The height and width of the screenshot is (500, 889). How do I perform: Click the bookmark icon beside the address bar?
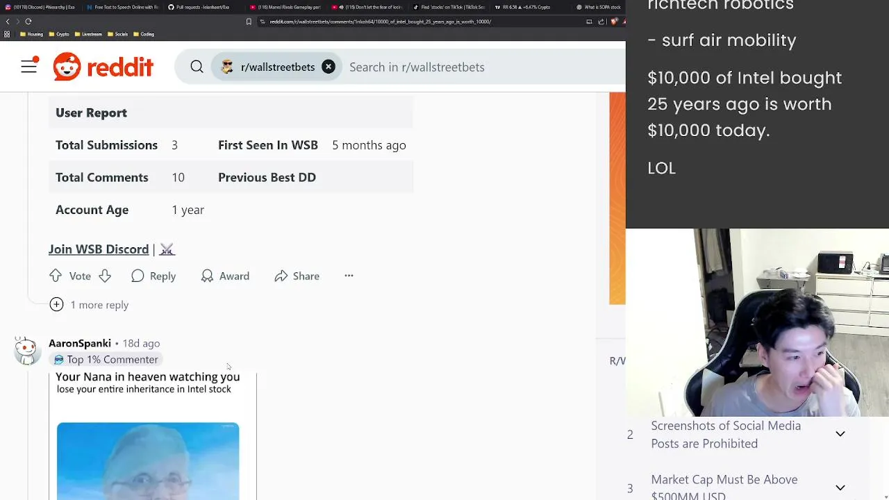249,22
